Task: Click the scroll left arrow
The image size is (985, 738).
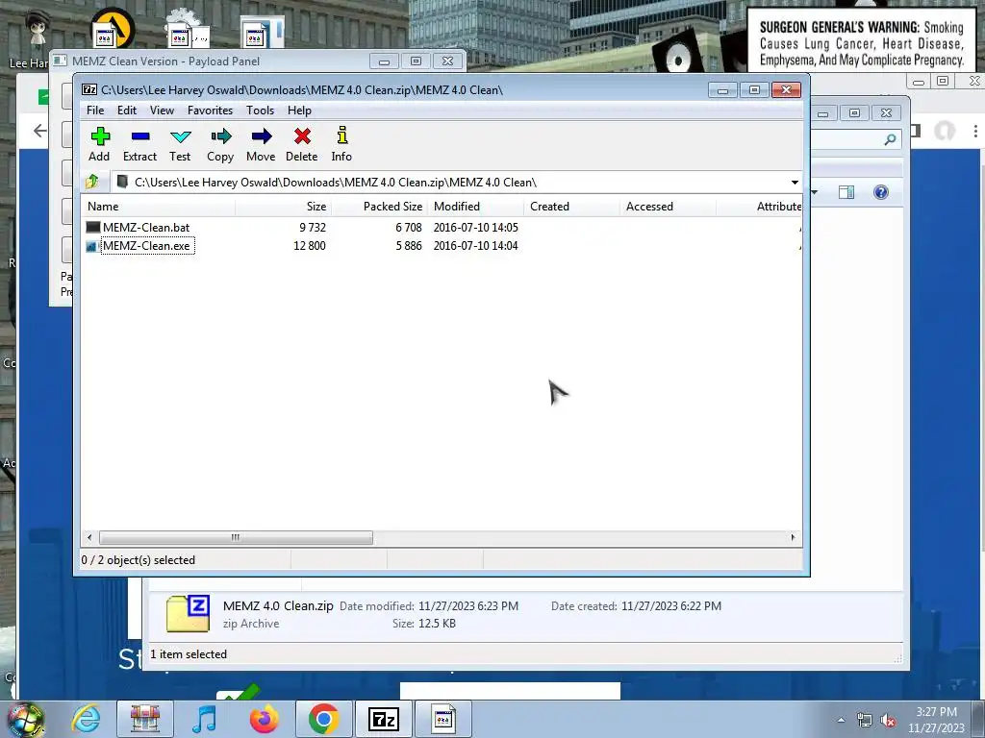Action: pos(89,537)
